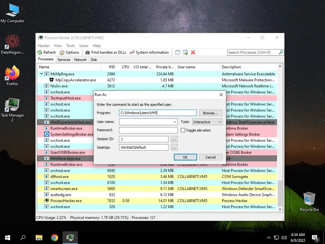
Task: Click the find window and thread icon
Action: 185,52
